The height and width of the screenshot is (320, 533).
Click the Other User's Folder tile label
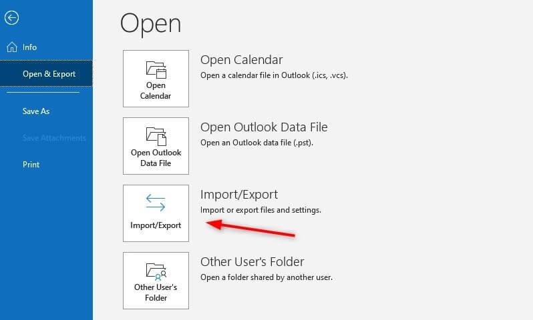pos(156,293)
